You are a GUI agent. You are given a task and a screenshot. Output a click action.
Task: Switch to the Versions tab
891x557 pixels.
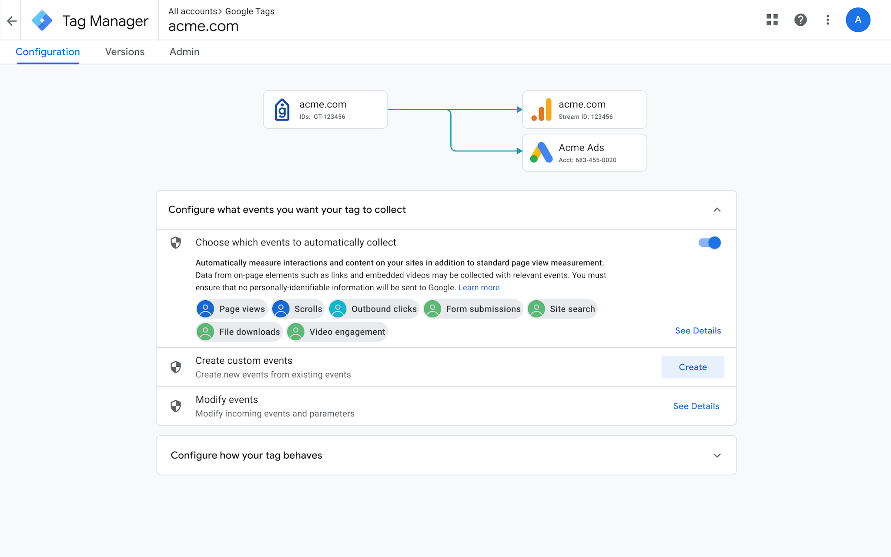coord(125,52)
